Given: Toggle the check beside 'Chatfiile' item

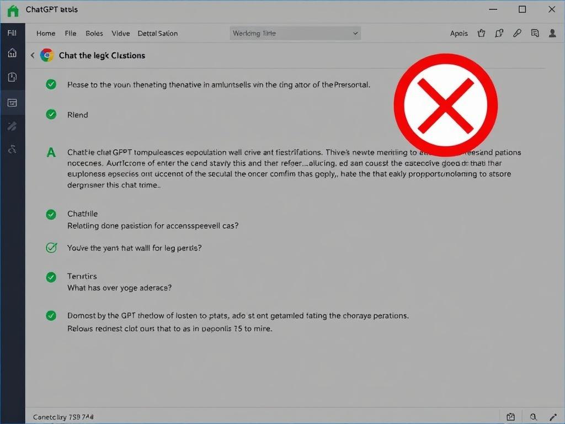Looking at the screenshot, I should pyautogui.click(x=51, y=214).
